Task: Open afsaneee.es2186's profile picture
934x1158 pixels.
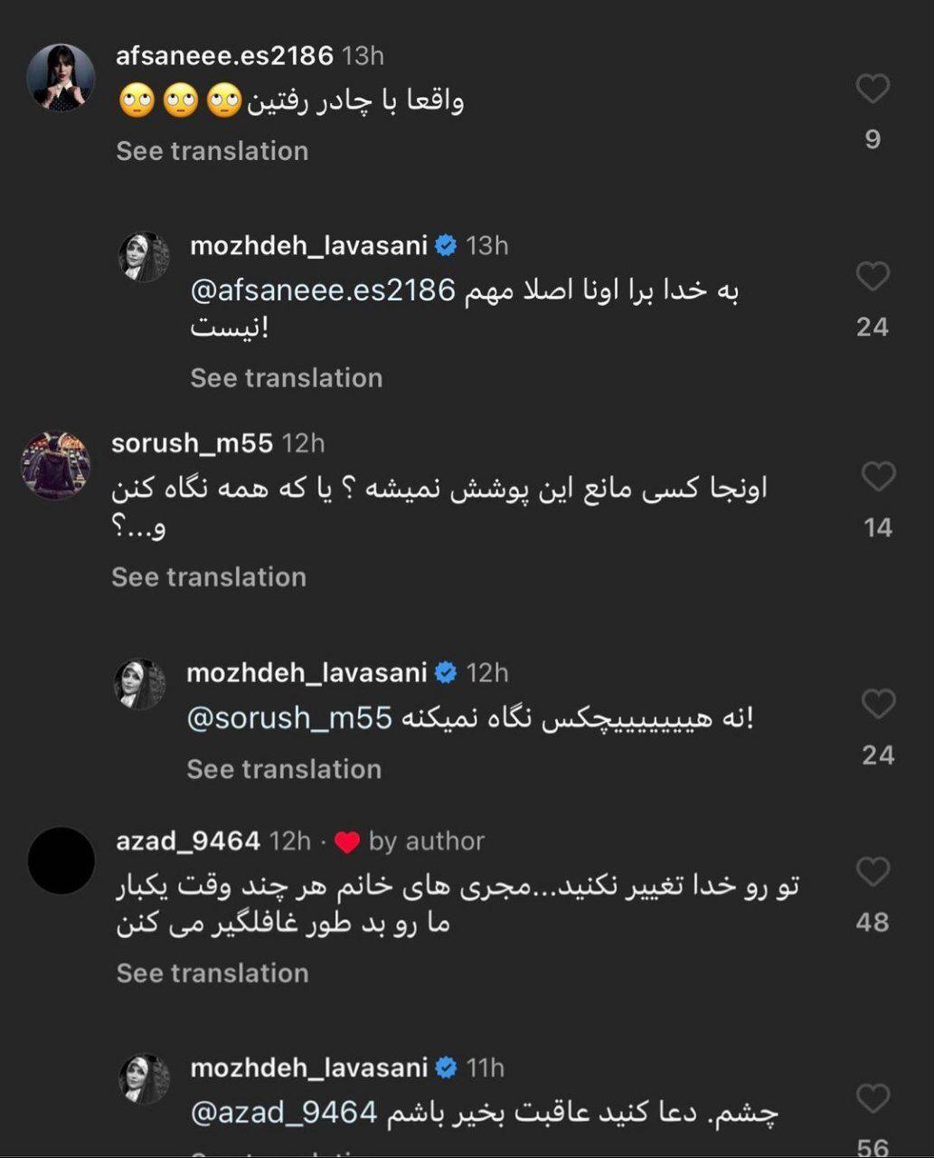Action: [x=61, y=77]
